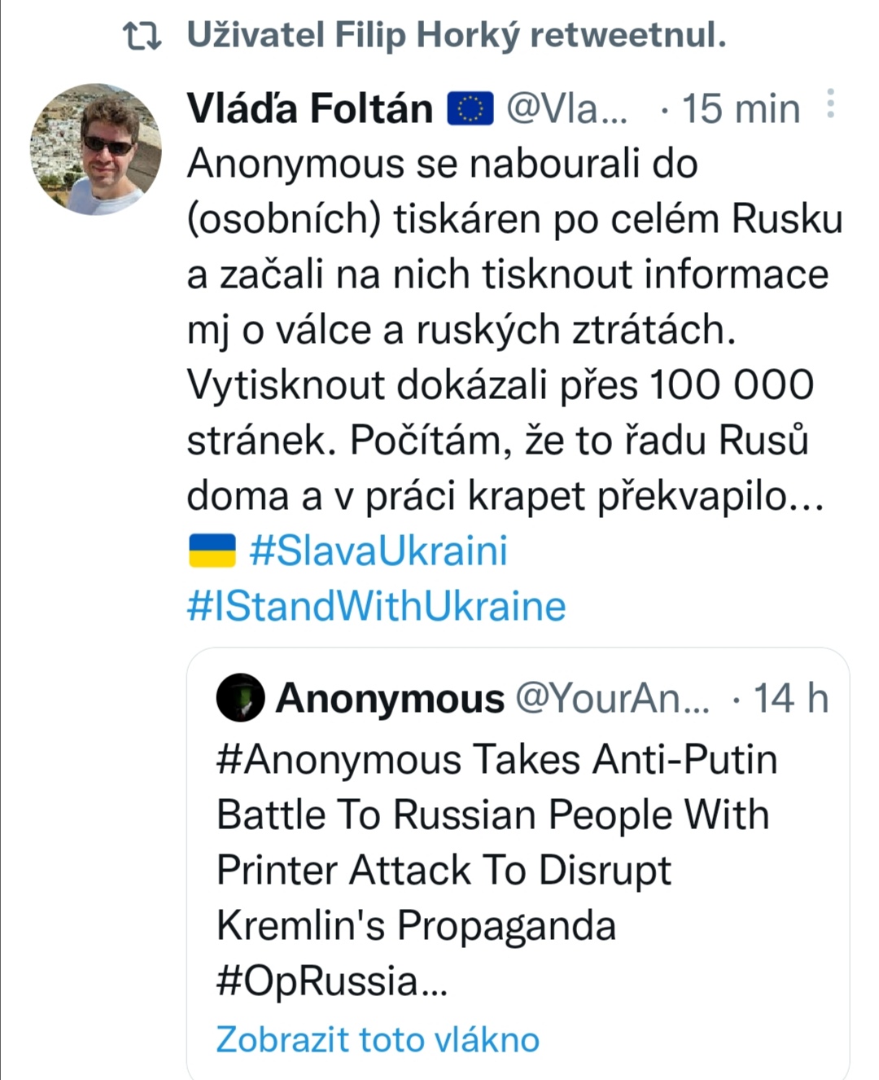This screenshot has width=879, height=1080.
Task: Open the three-dot tweet options menu
Action: click(830, 104)
